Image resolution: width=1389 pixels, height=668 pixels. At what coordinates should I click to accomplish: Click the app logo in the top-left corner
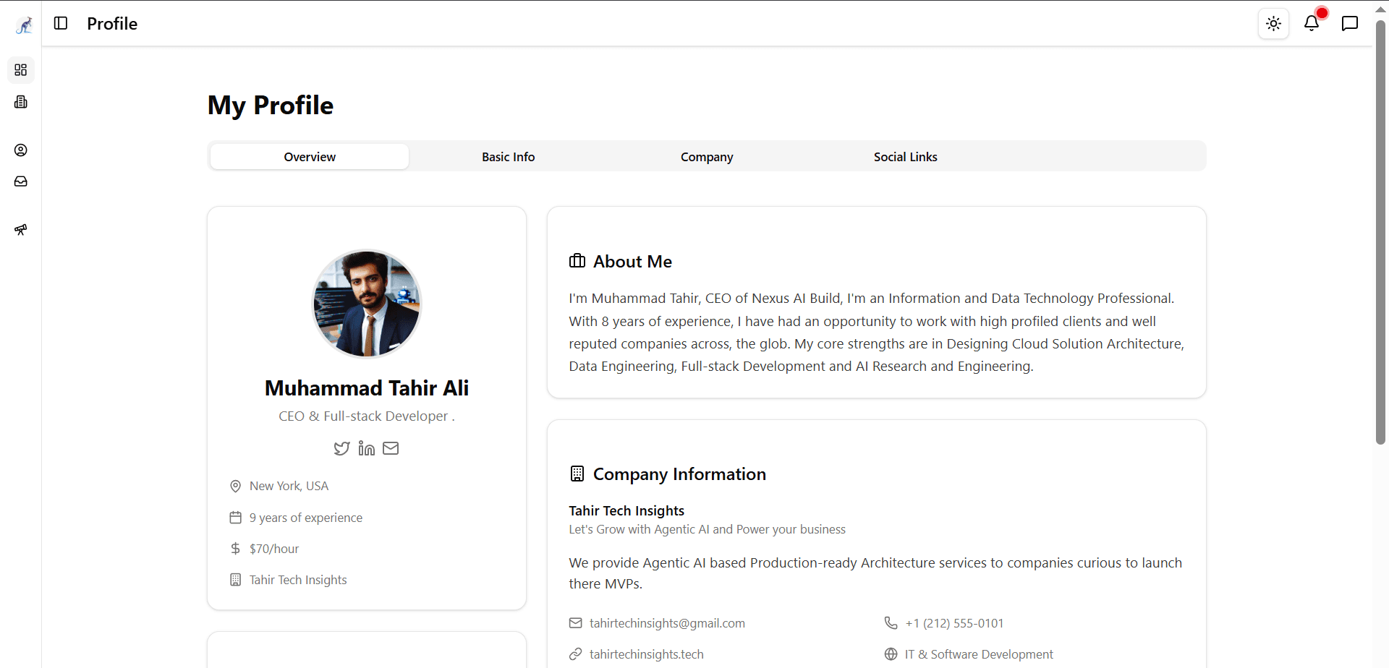[x=24, y=24]
